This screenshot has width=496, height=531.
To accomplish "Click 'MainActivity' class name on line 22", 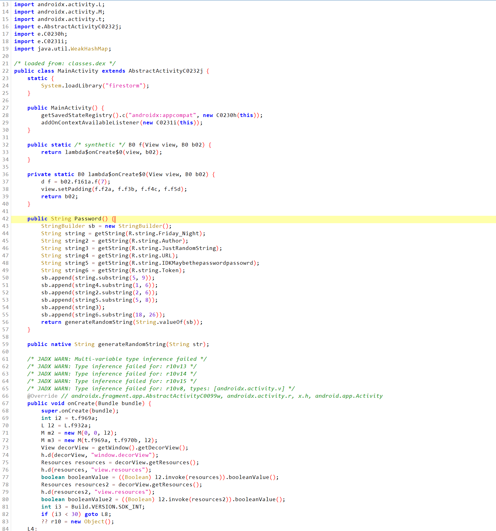I will pos(78,71).
